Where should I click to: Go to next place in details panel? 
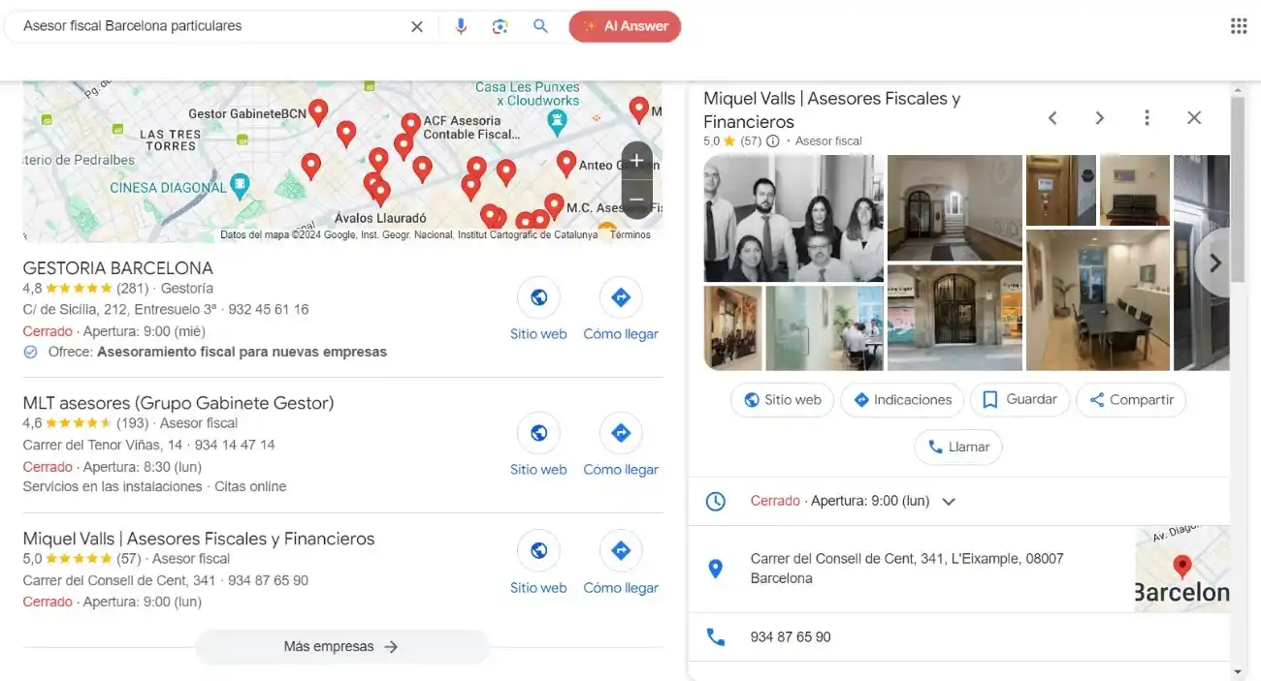[1100, 118]
